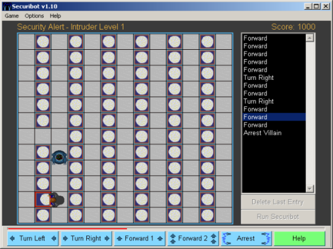Click the Securibot app icon in title bar
This screenshot has height=249, width=333.
(x=7, y=6)
